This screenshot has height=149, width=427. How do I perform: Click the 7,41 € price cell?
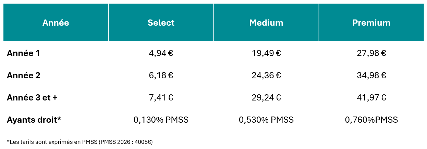point(161,98)
